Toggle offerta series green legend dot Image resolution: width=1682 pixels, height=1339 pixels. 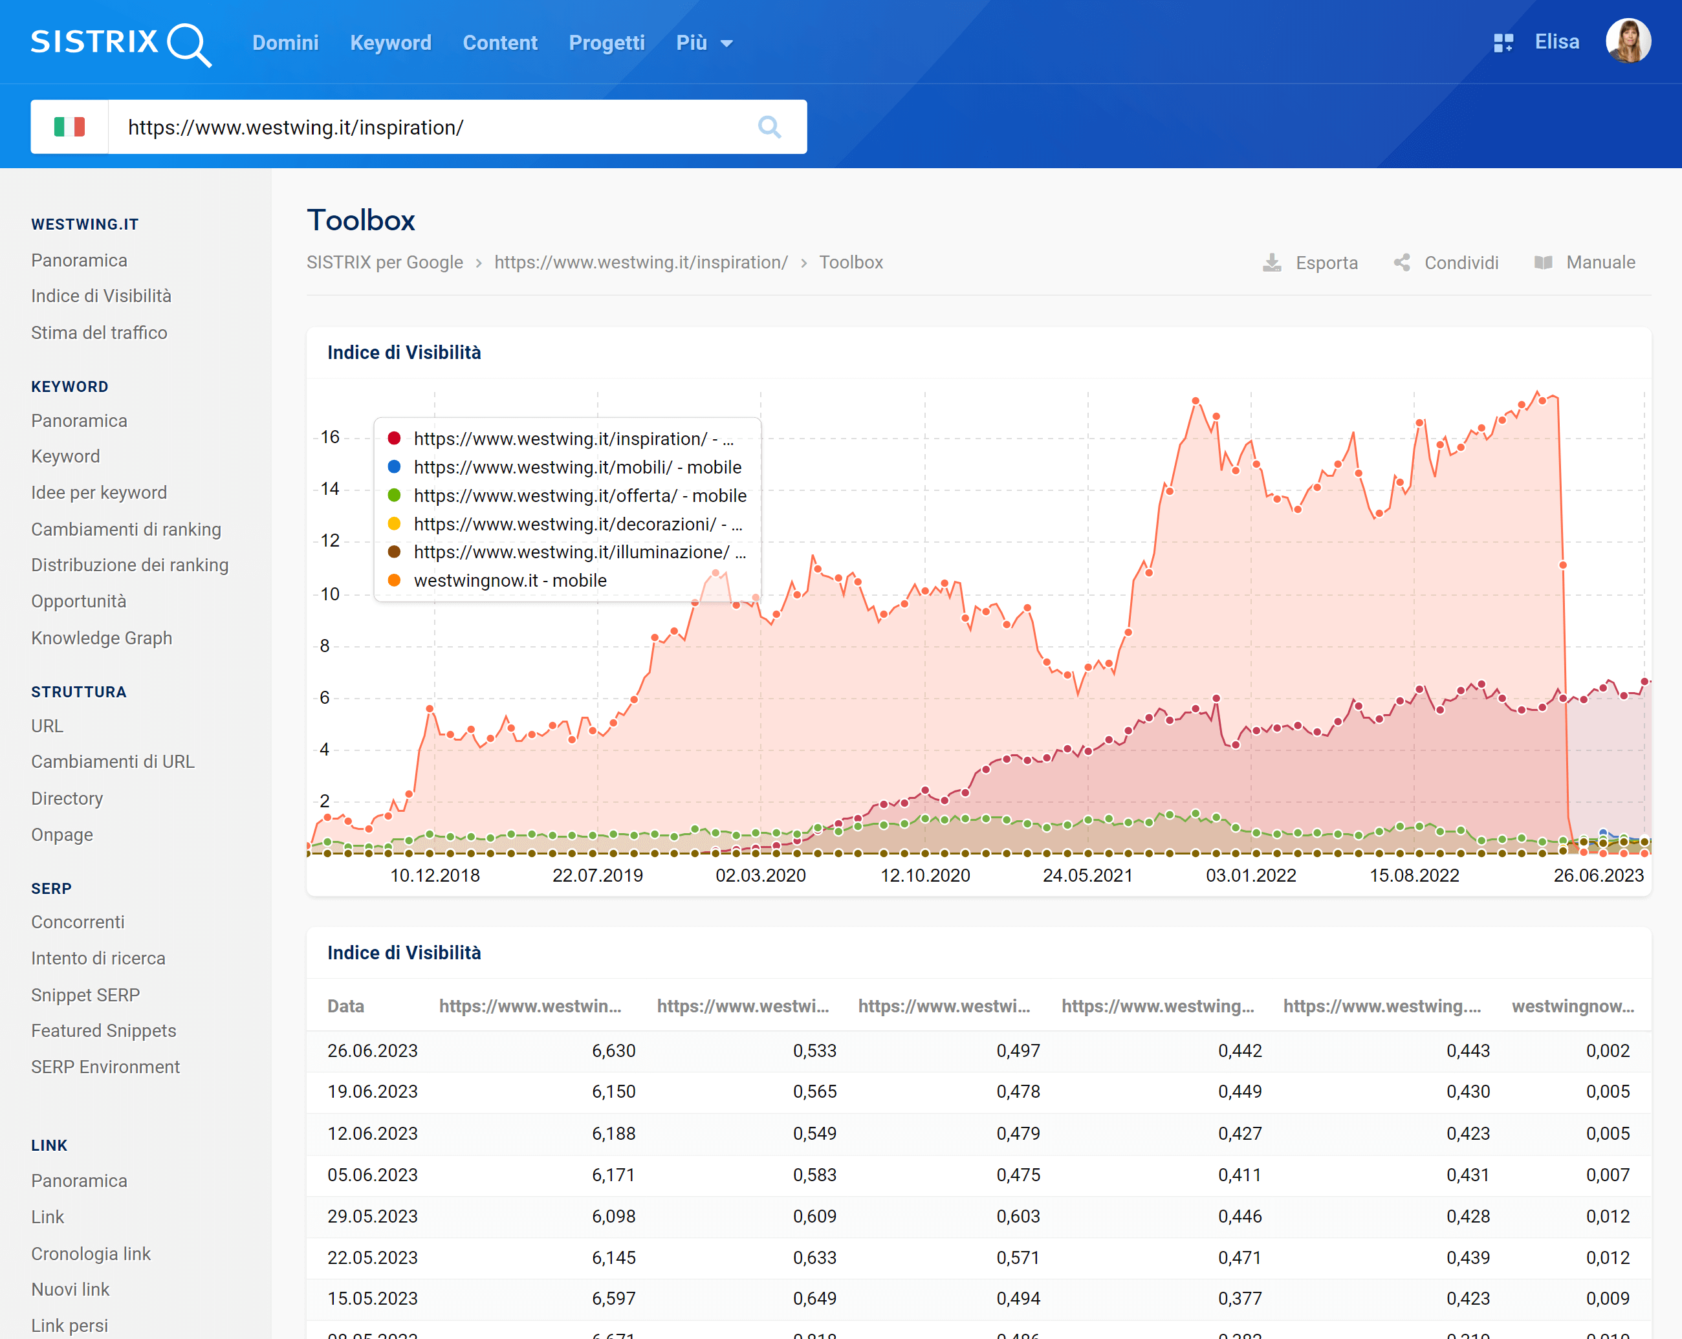coord(395,495)
